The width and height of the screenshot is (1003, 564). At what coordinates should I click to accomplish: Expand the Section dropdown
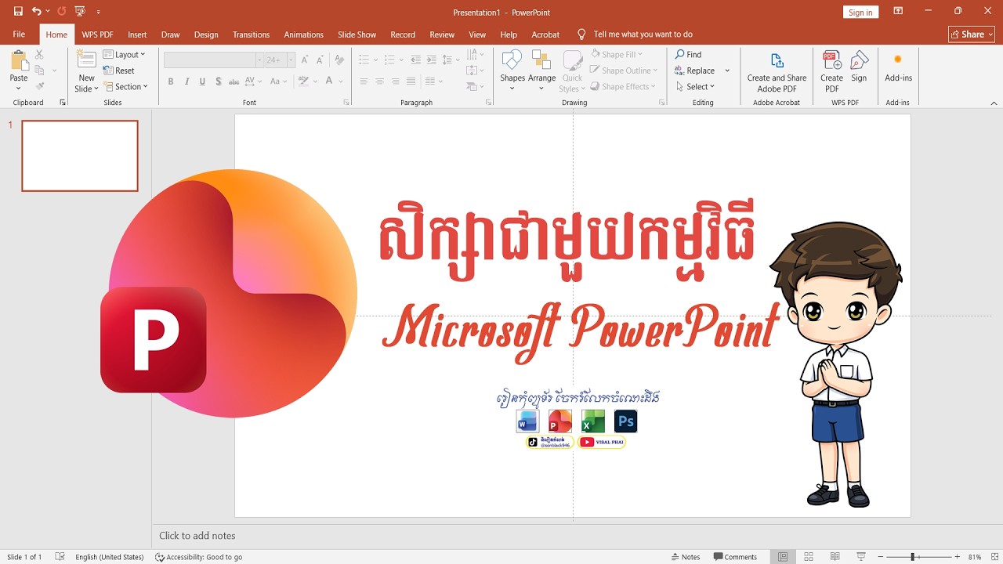tap(125, 87)
